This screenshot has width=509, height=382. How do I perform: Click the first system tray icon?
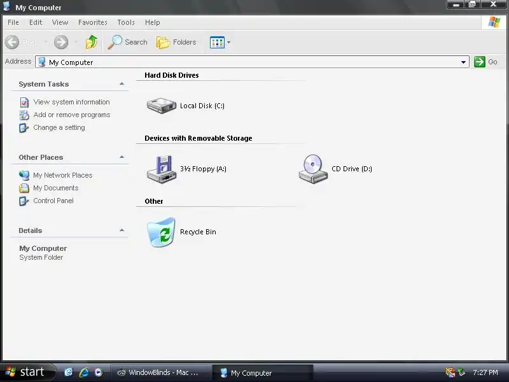[x=450, y=372]
